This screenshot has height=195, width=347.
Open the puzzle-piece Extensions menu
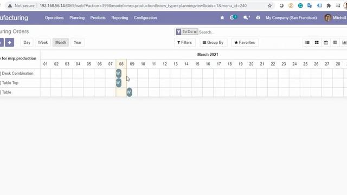329,6
